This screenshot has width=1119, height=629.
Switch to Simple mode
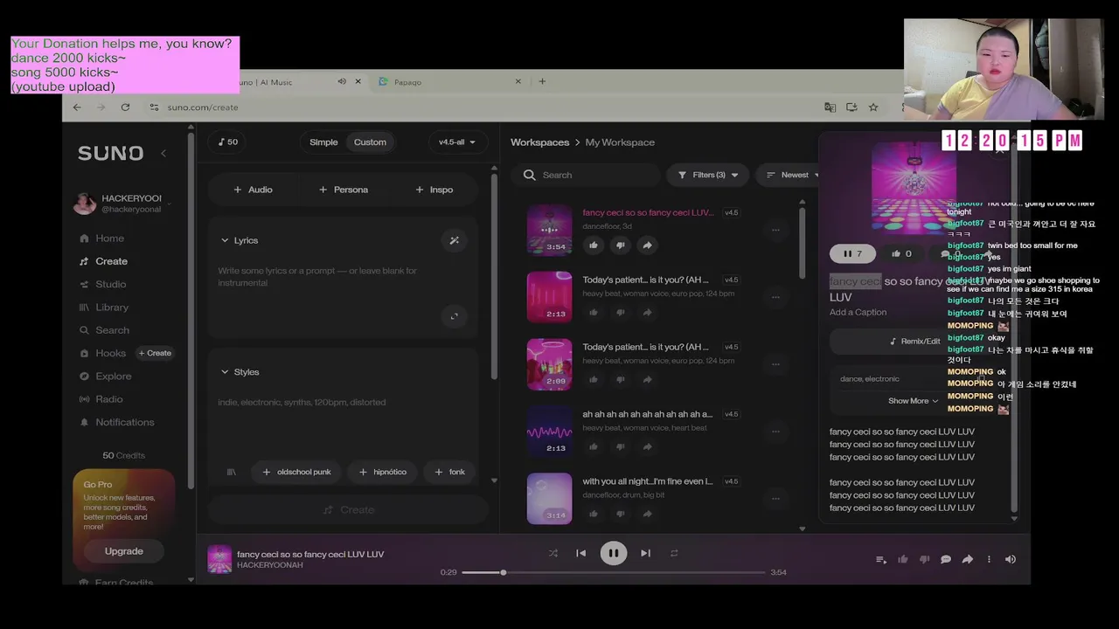point(323,142)
